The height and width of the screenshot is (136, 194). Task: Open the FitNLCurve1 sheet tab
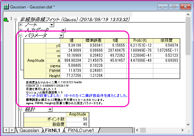coord(81,130)
